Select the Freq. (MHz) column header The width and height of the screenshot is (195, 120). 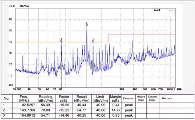pos(24,98)
